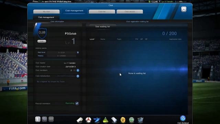Click the club introduction text
The height and width of the screenshot is (124, 220).
pyautogui.click(x=51, y=82)
